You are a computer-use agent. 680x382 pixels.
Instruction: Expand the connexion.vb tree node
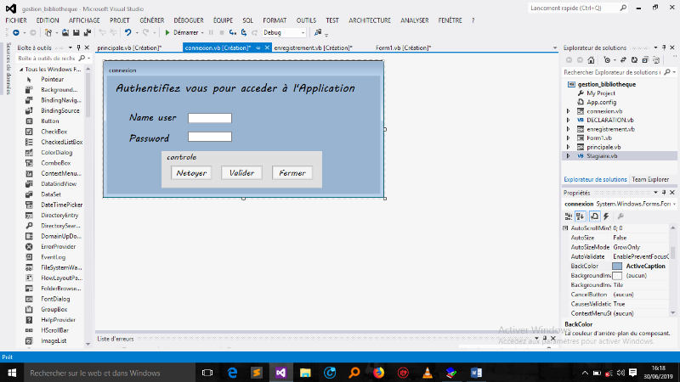pyautogui.click(x=568, y=111)
